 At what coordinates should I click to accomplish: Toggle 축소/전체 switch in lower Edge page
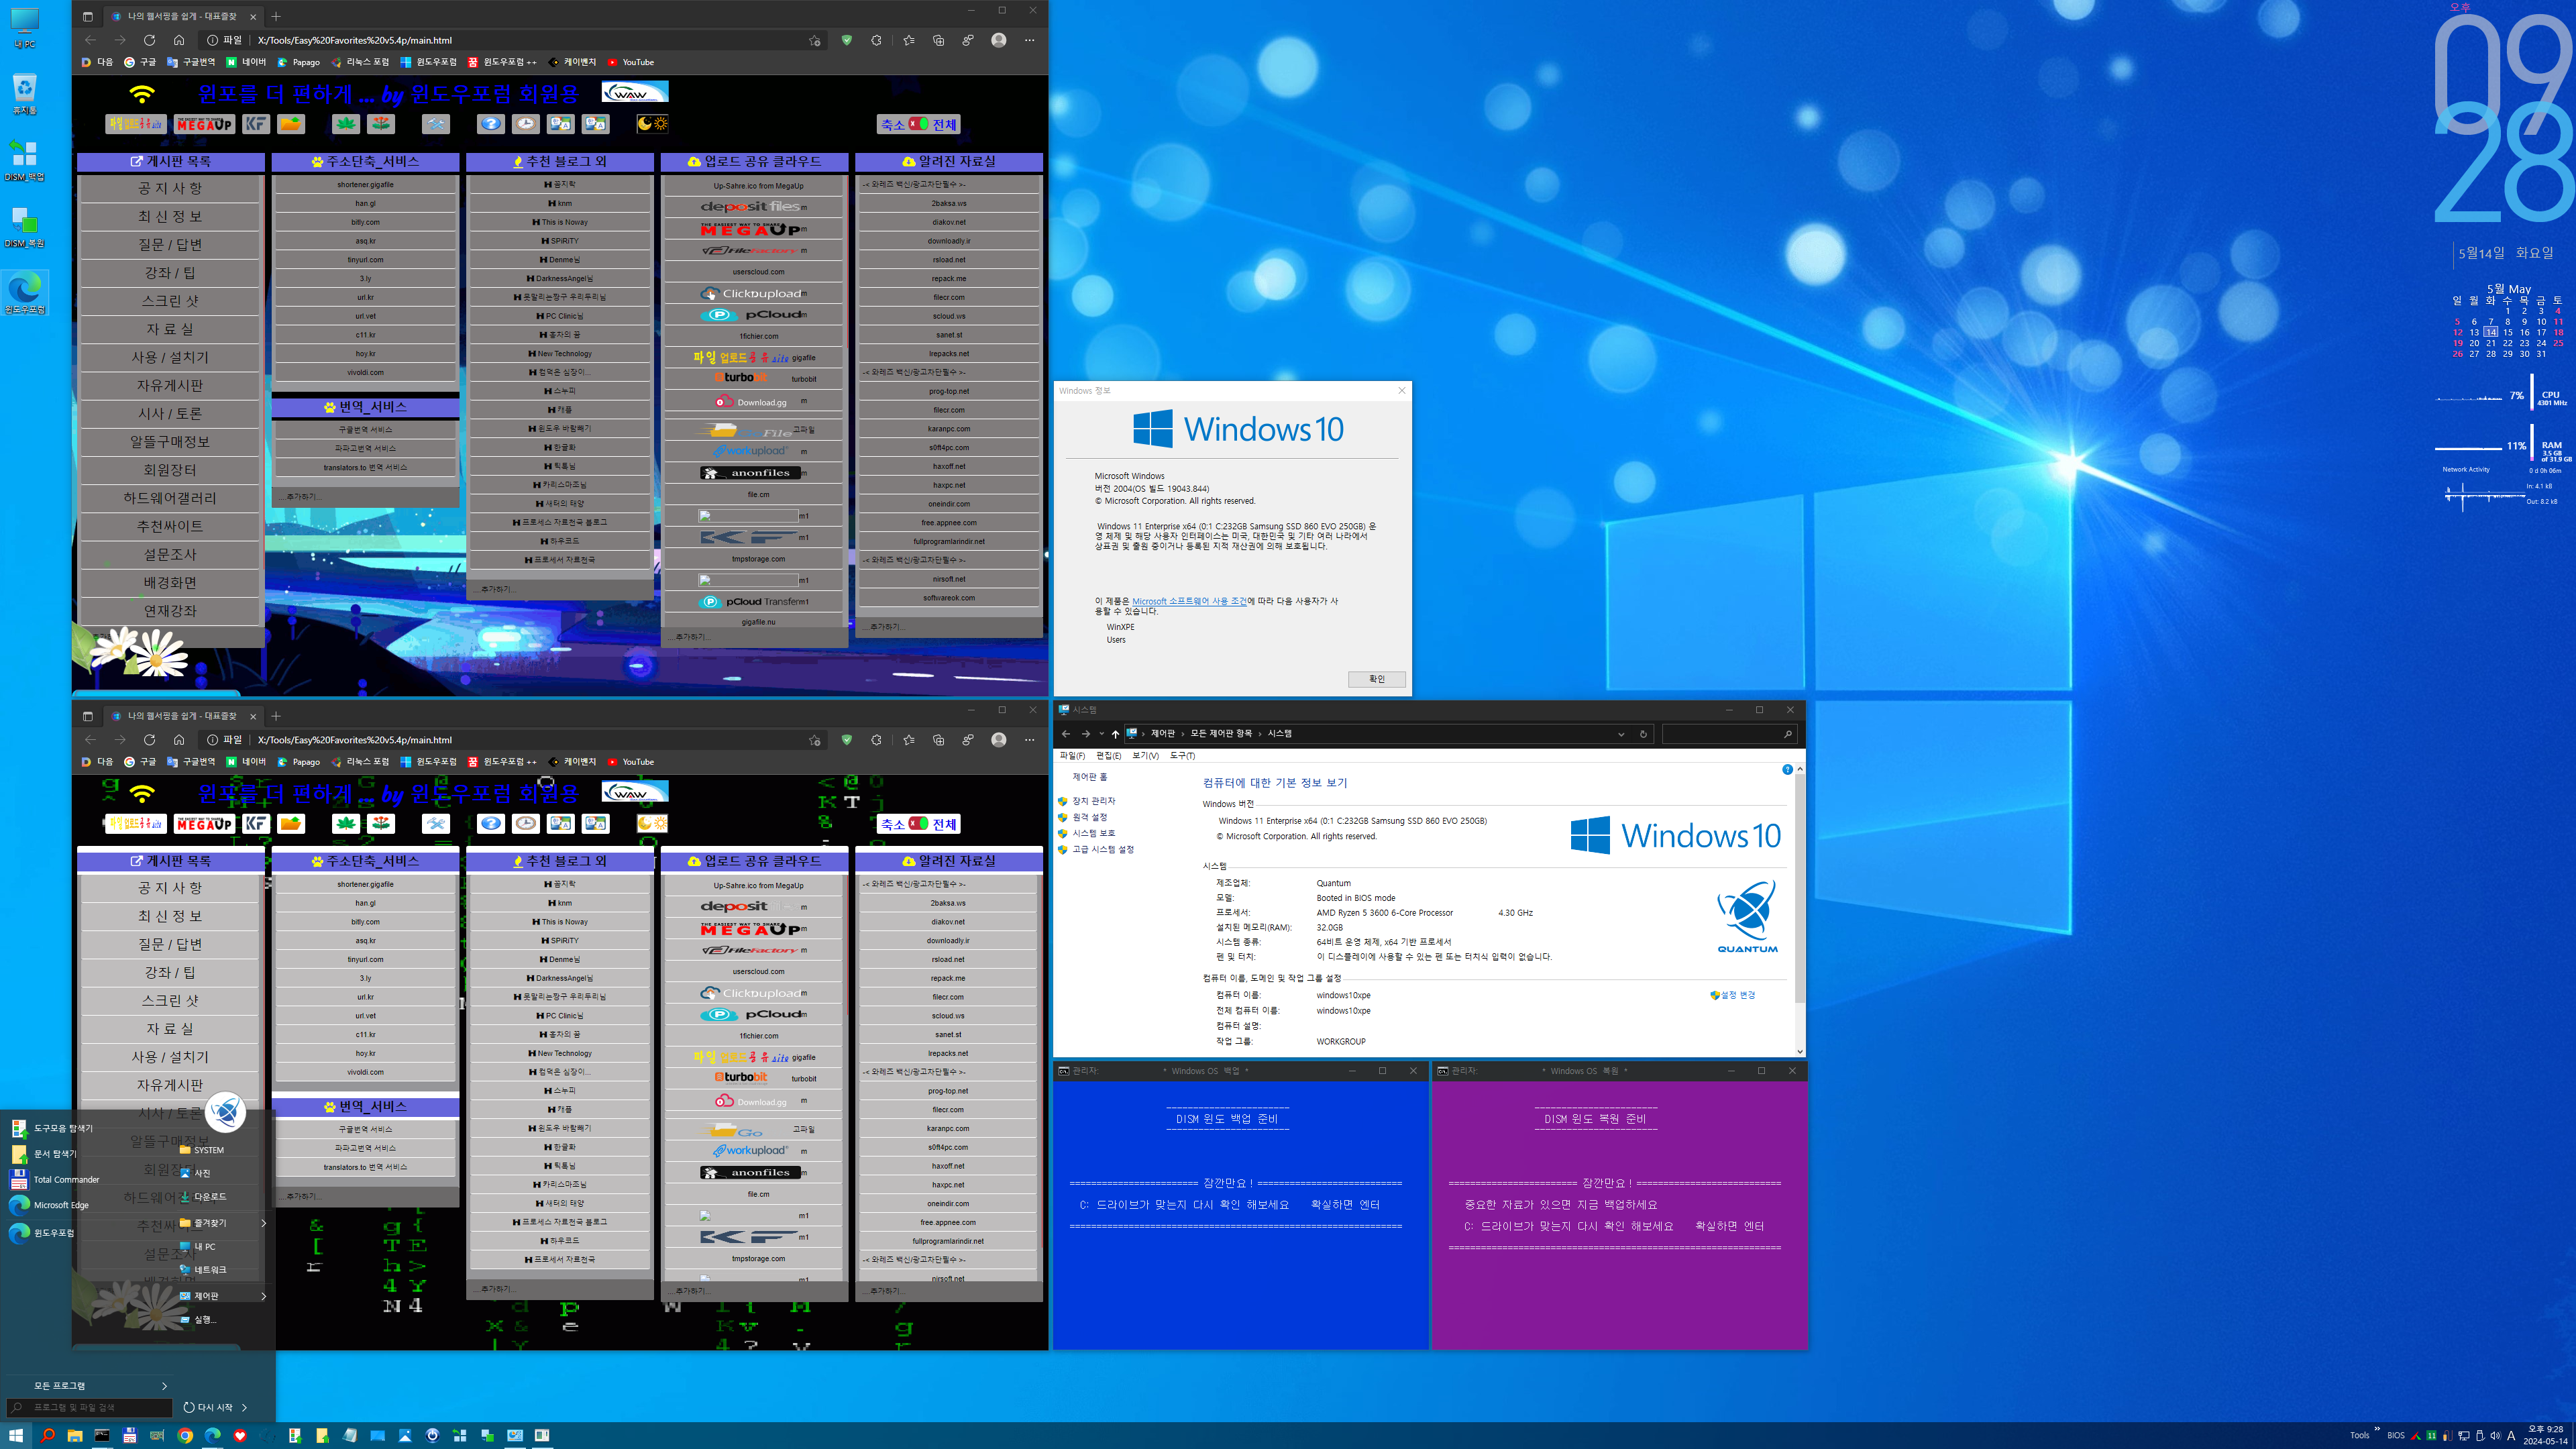tap(919, 825)
